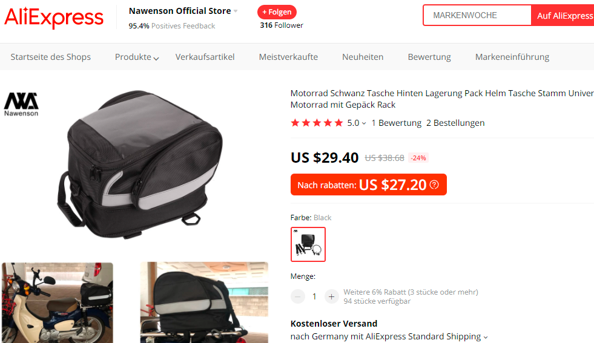Click the AliExpress logo
Image resolution: width=594 pixels, height=343 pixels.
(54, 18)
